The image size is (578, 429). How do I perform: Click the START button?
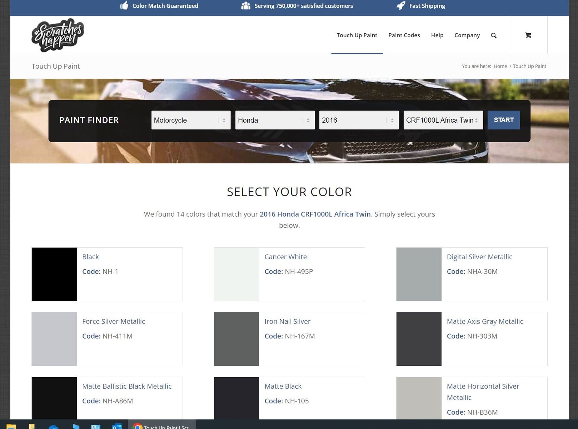point(504,120)
